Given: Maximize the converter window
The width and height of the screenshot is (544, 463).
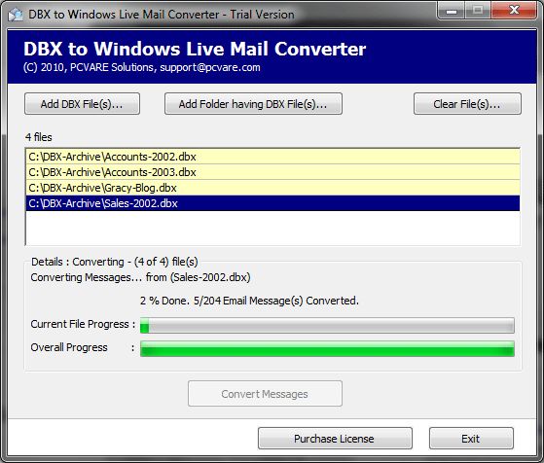Looking at the screenshot, I should [478, 11].
